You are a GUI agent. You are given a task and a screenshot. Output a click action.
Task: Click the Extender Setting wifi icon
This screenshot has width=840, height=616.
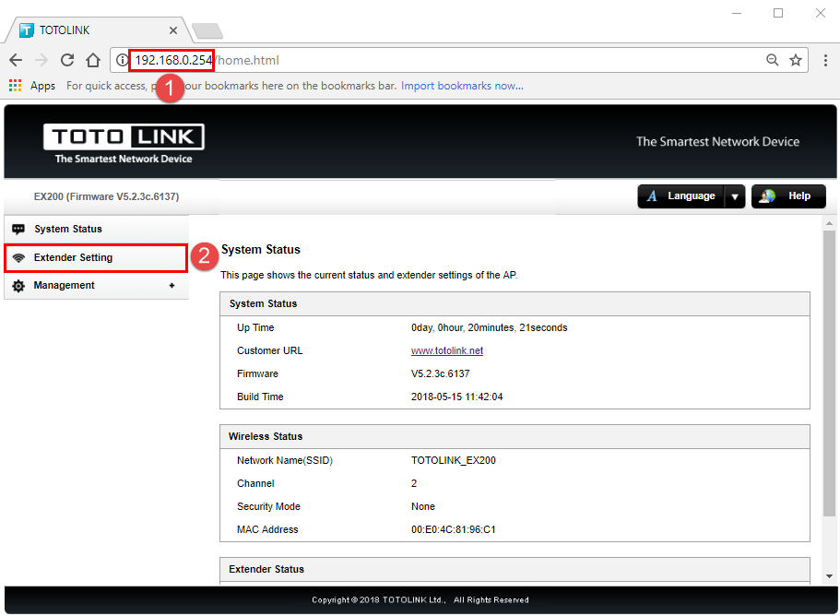click(x=18, y=257)
